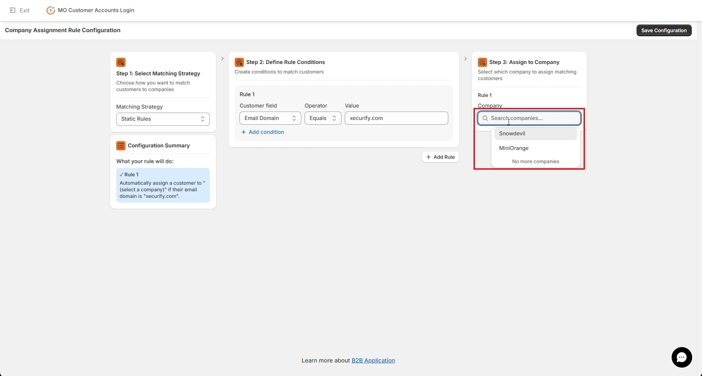Click the Step 3 orange target icon
This screenshot has width=702, height=376.
482,62
